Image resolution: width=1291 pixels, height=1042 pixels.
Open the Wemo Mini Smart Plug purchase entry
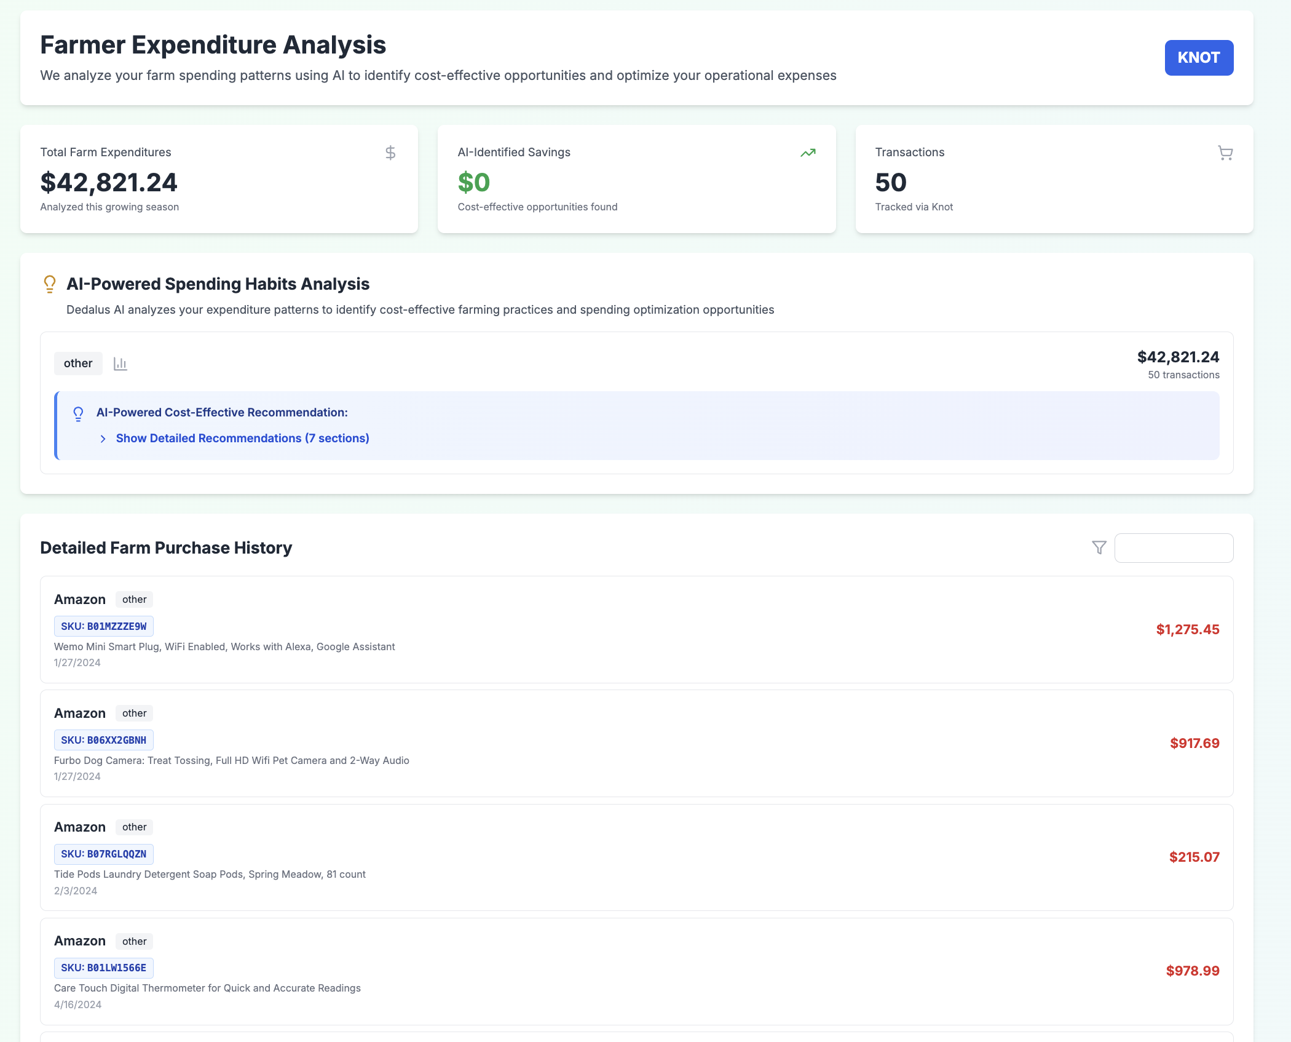[x=224, y=646]
